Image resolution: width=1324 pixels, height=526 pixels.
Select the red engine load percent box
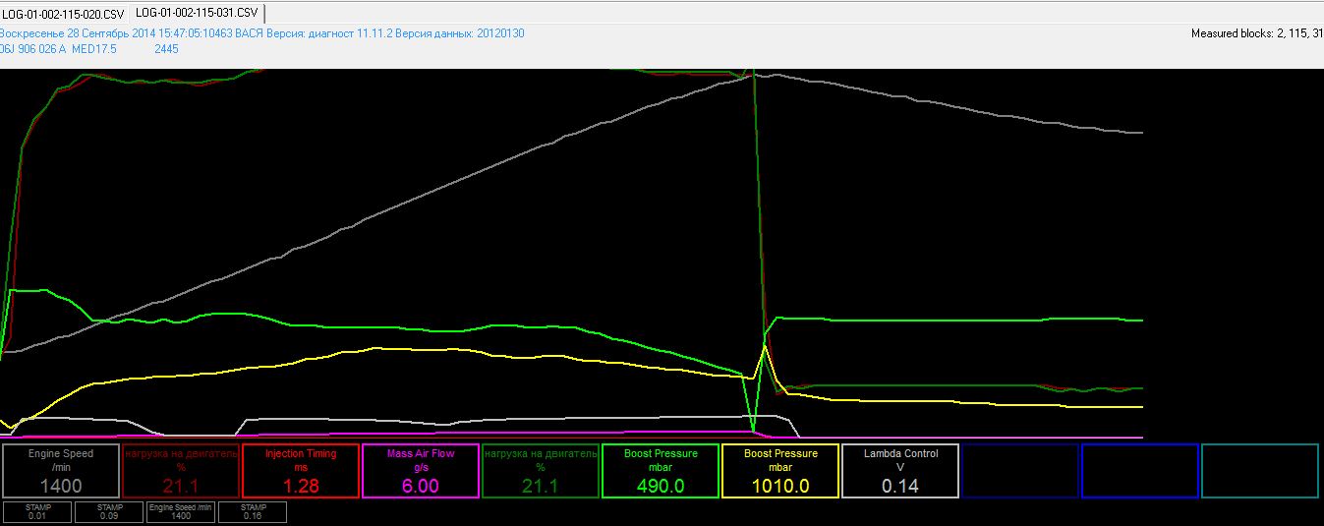pyautogui.click(x=181, y=471)
